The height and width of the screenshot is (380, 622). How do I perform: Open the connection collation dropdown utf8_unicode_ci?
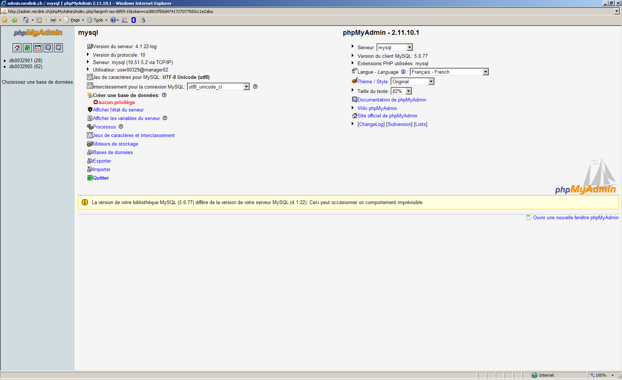click(x=218, y=87)
